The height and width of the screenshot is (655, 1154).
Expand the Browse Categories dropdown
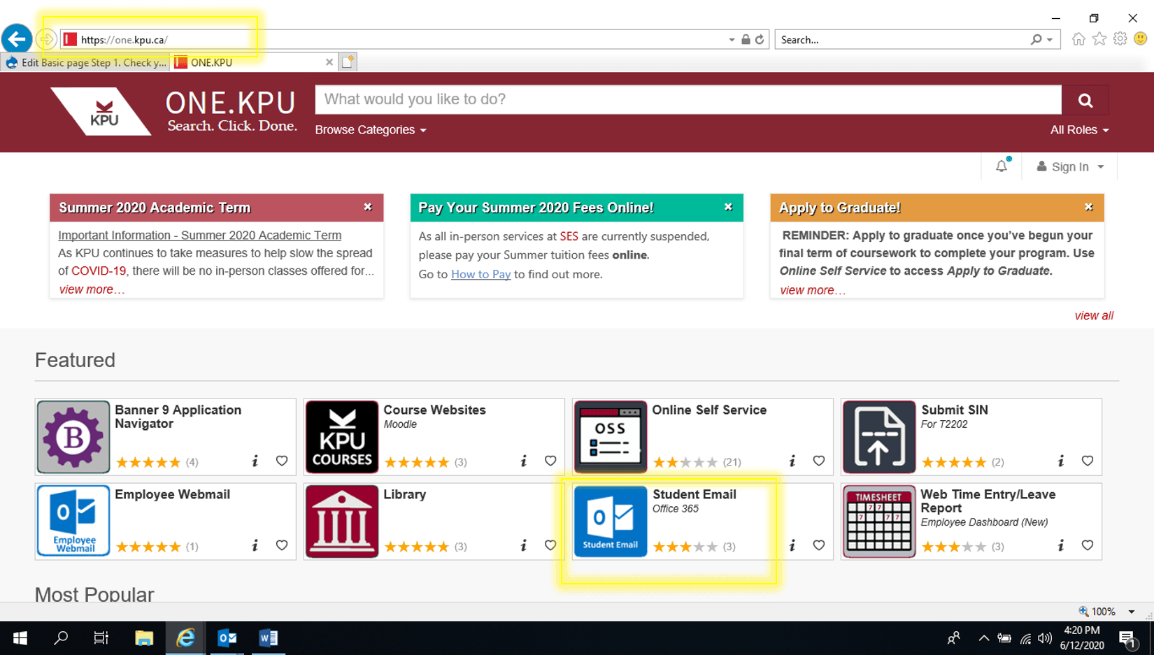click(x=370, y=129)
